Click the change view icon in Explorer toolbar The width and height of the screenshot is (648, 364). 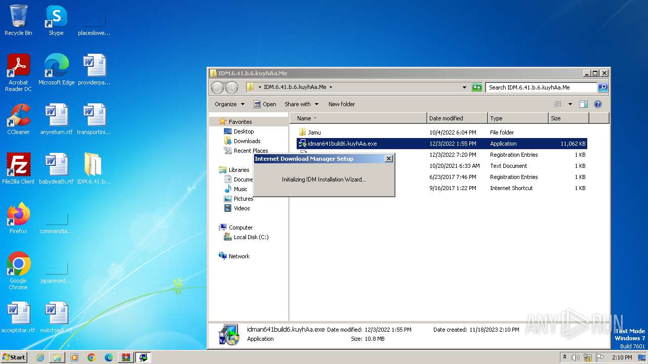click(558, 104)
